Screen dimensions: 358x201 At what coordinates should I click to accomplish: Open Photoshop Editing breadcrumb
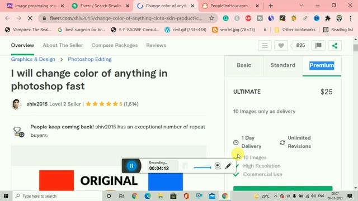coord(89,59)
